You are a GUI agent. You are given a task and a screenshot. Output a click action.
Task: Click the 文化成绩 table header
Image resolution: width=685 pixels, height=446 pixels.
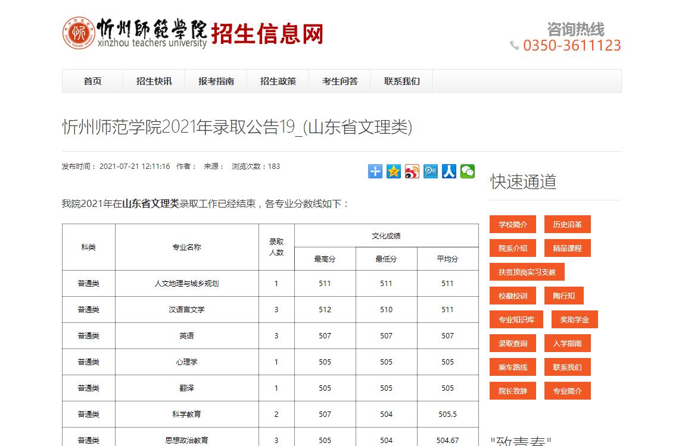pyautogui.click(x=386, y=236)
